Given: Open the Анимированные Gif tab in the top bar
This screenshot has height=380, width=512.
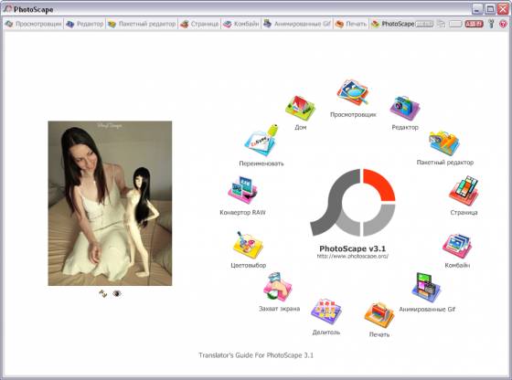Looking at the screenshot, I should [297, 24].
